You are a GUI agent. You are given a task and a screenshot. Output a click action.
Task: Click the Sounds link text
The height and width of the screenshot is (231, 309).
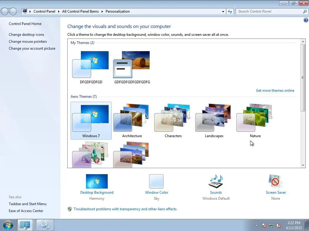tap(216, 192)
